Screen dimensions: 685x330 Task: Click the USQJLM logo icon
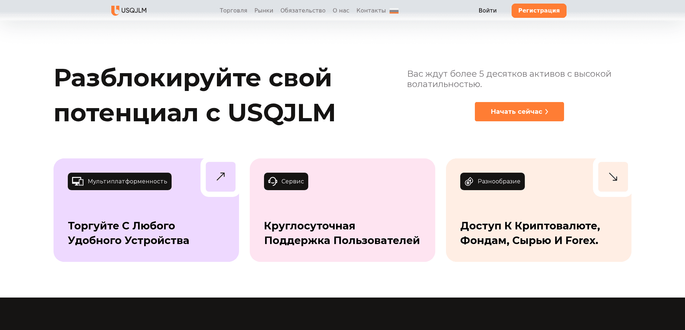point(115,10)
